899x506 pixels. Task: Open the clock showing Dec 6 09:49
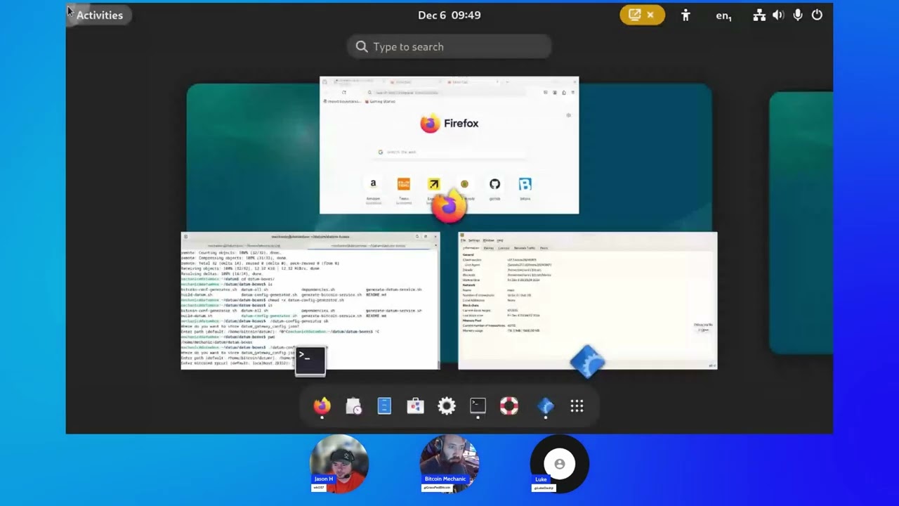[x=449, y=15]
